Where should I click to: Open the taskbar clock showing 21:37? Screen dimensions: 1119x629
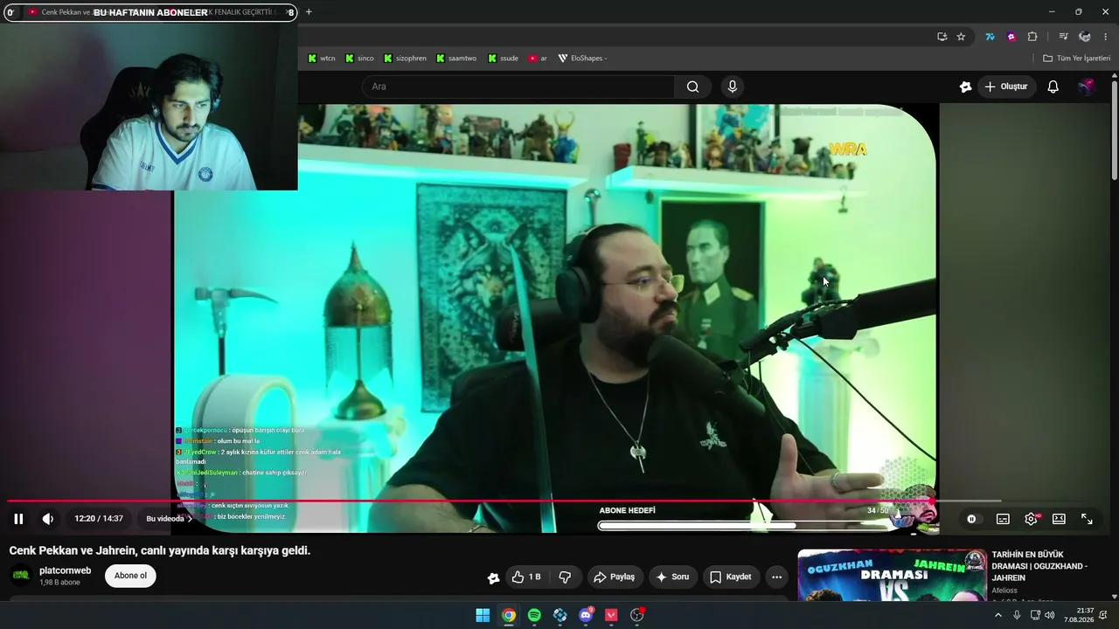click(x=1079, y=615)
